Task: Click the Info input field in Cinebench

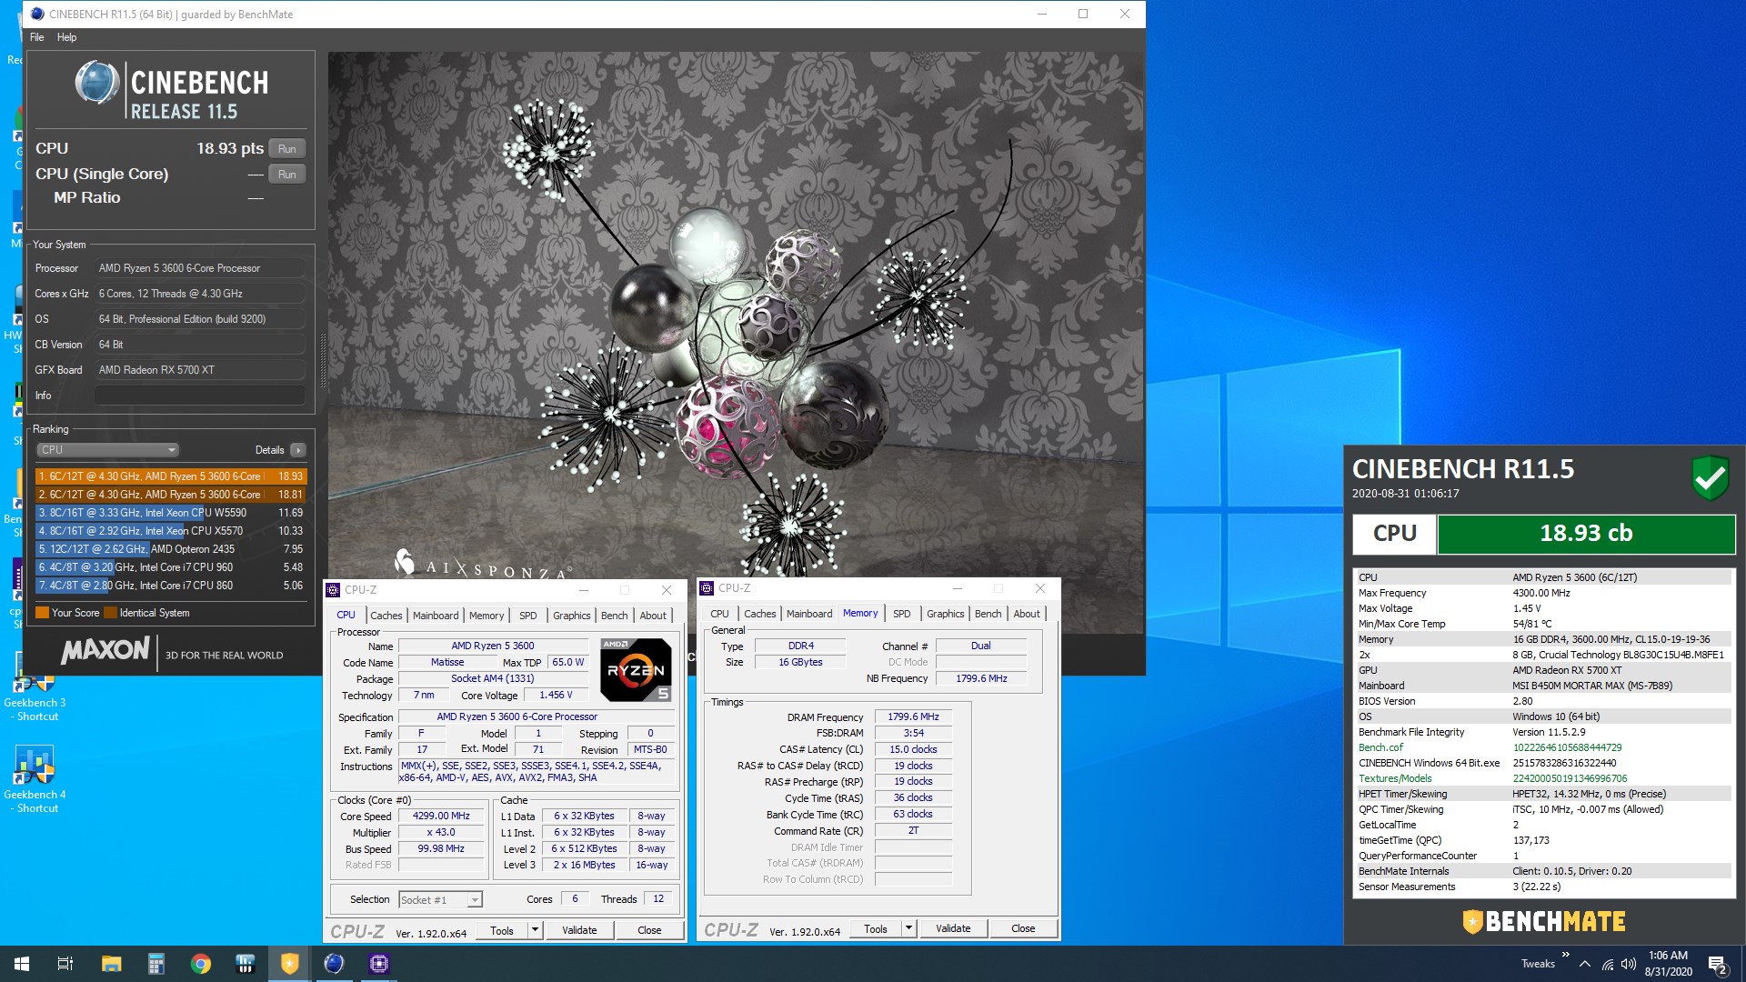Action: tap(200, 396)
